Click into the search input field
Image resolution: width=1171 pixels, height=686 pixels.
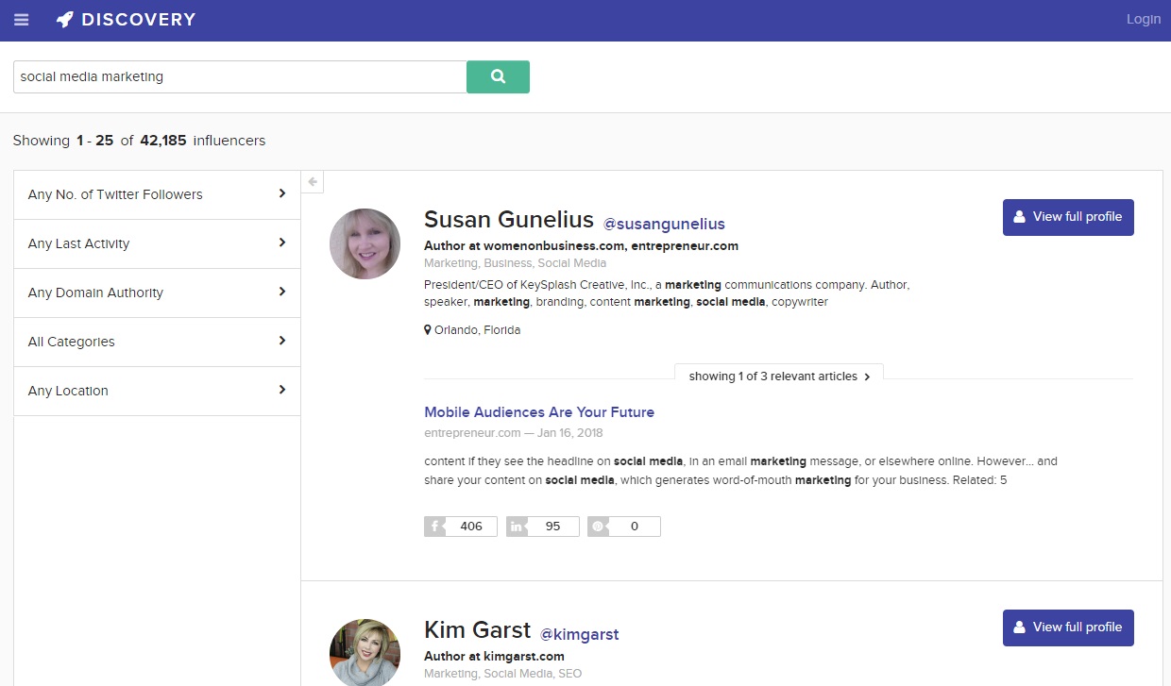(x=240, y=77)
